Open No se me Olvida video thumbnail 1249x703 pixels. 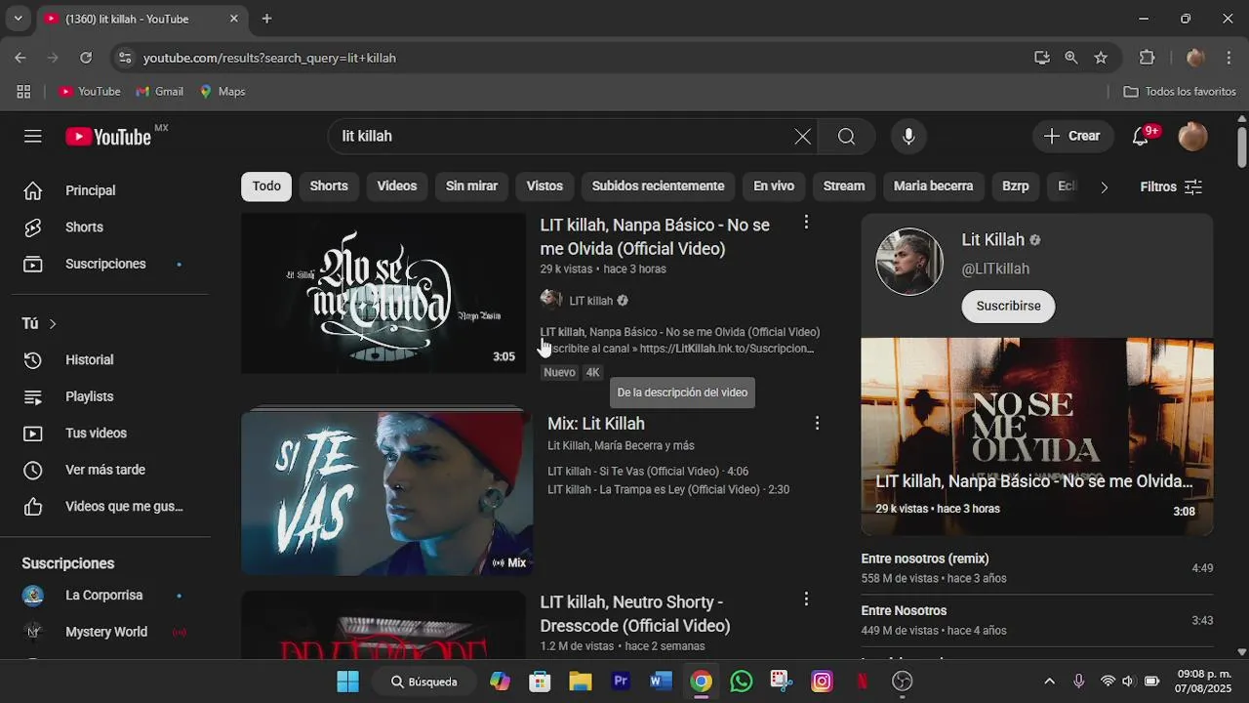[x=383, y=293]
